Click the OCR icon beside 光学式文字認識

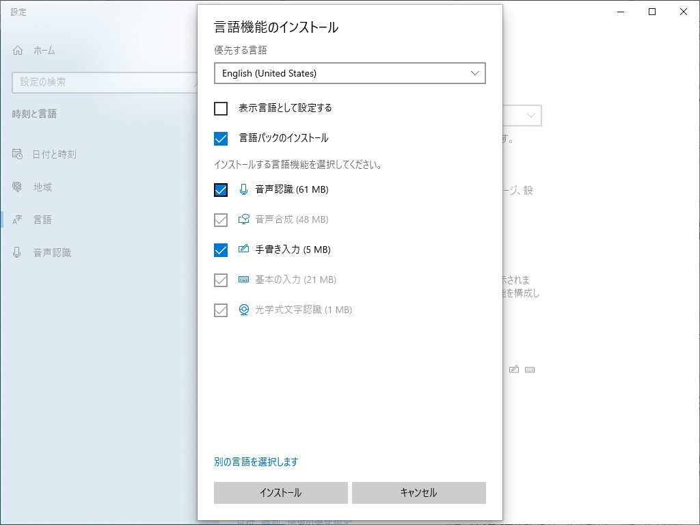point(243,310)
